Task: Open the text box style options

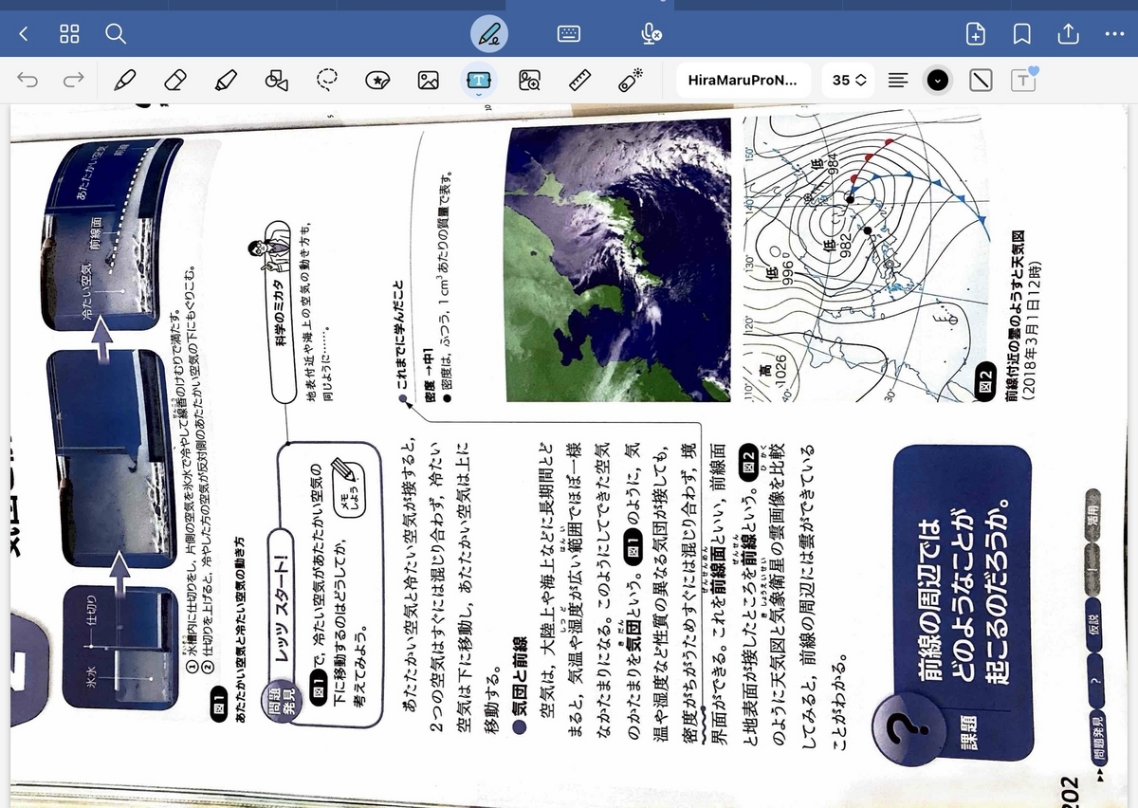Action: (x=982, y=81)
